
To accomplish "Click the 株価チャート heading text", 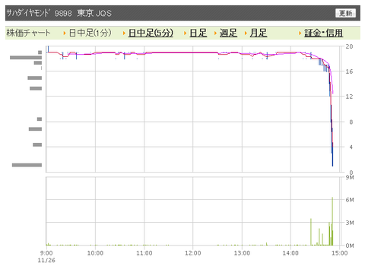I will click(x=28, y=33).
